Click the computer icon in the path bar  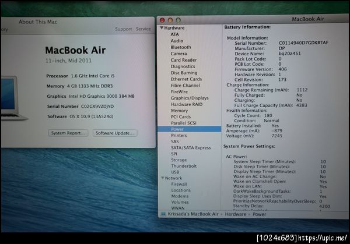163,214
